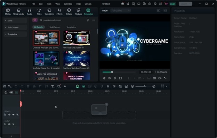Open the Media panel
Screen dimensions: 217x138
8,12
